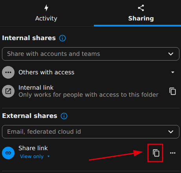
Task: Open Share link actions three-dots menu
Action: point(173,153)
